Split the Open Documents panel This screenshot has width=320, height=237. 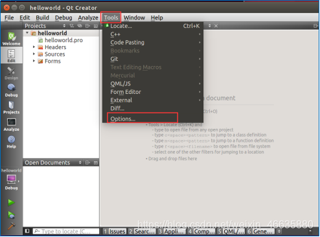point(87,163)
